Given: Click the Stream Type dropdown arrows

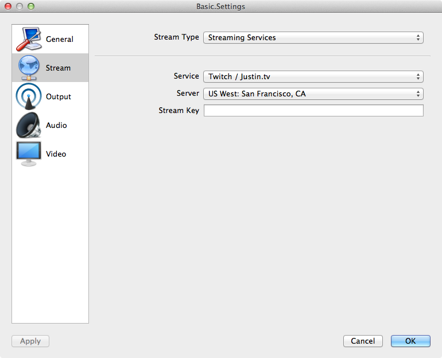Looking at the screenshot, I should (418, 38).
